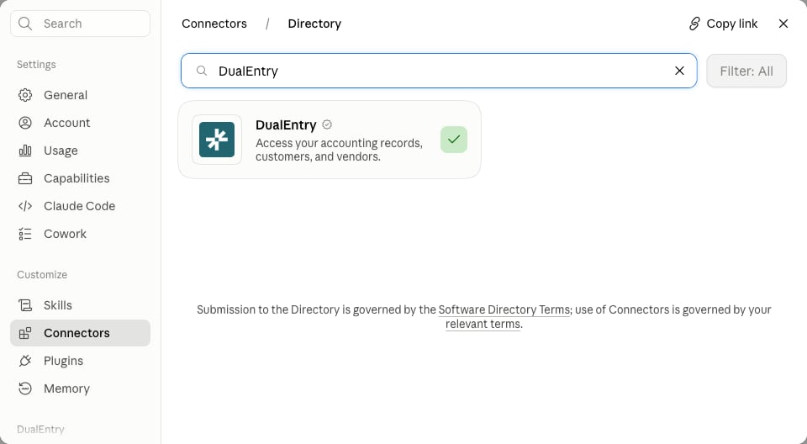Click the Cowork checklist icon
Screen dimensions: 807x444
coord(24,234)
